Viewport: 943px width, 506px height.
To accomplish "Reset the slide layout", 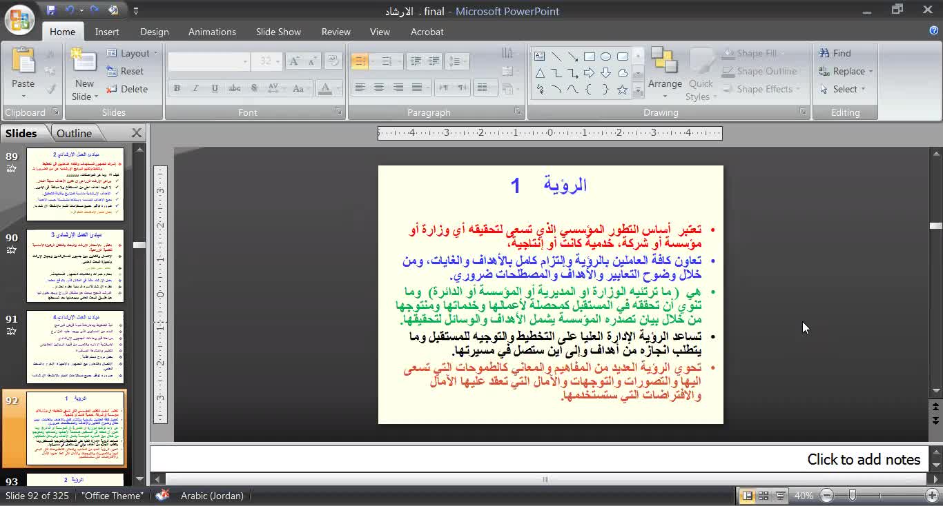I will pyautogui.click(x=125, y=71).
